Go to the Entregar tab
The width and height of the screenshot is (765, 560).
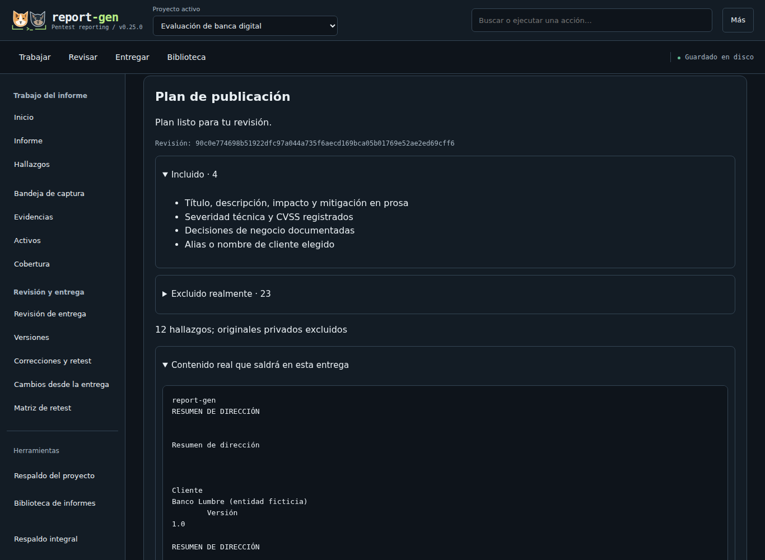132,57
